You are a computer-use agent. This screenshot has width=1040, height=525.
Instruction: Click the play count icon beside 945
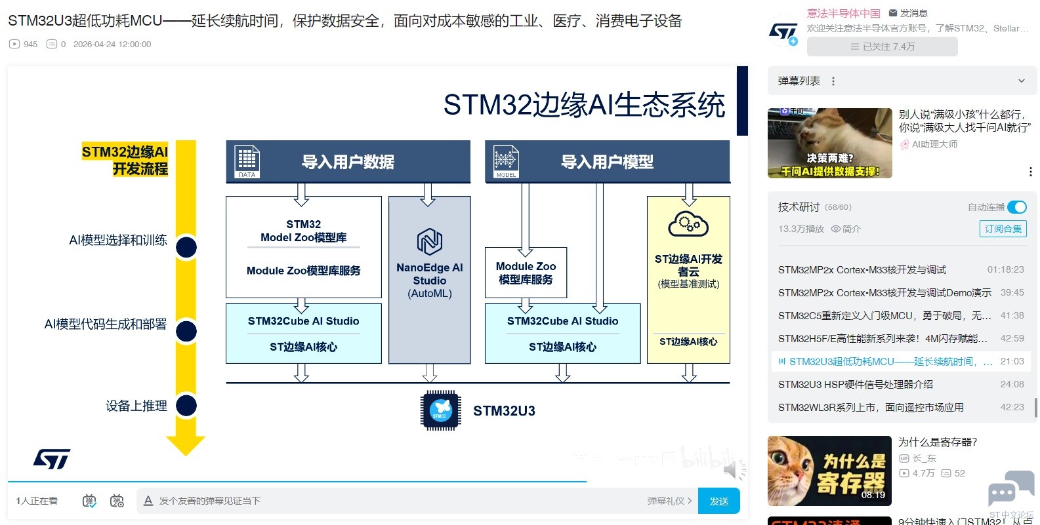[14, 44]
